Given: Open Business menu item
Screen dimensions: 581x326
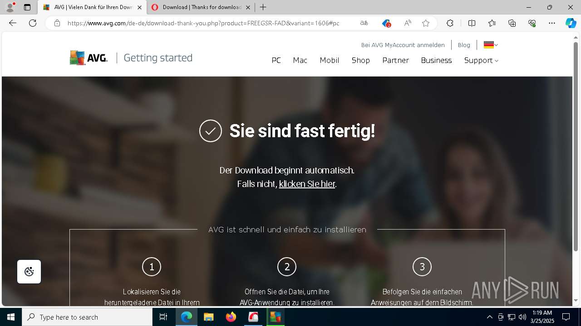Looking at the screenshot, I should pos(436,60).
